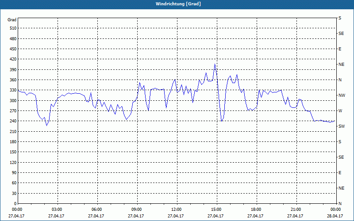Screen dimensions: 354x221
Task: Select the 00:00 label above the first 27.04.17
Action: tap(17, 209)
